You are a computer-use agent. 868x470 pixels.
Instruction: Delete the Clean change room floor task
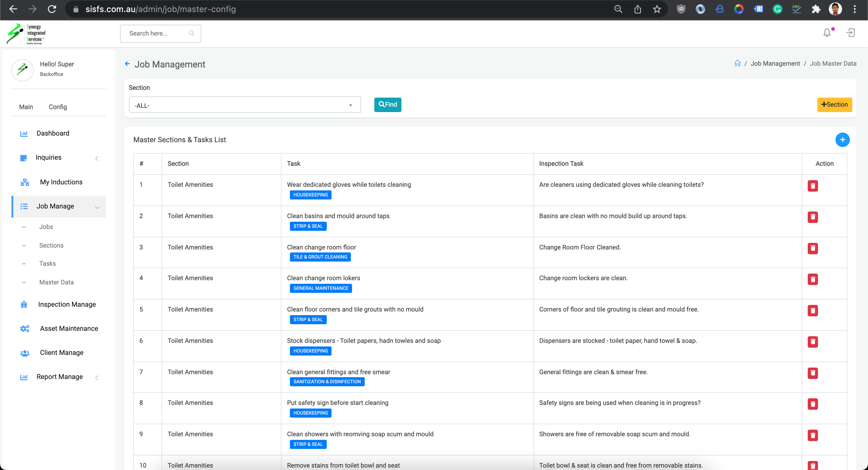[813, 248]
